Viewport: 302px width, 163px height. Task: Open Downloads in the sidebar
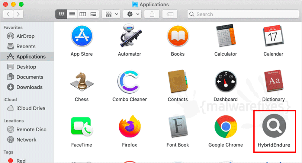coord(27,87)
